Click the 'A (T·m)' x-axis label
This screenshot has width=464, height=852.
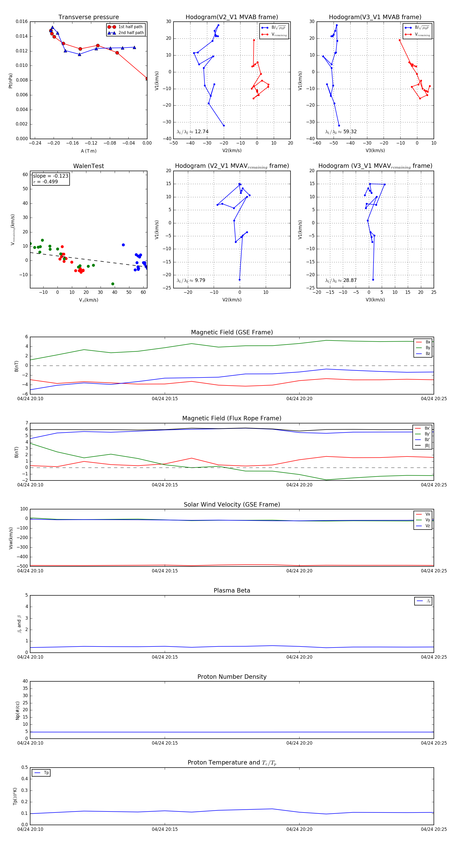click(88, 151)
